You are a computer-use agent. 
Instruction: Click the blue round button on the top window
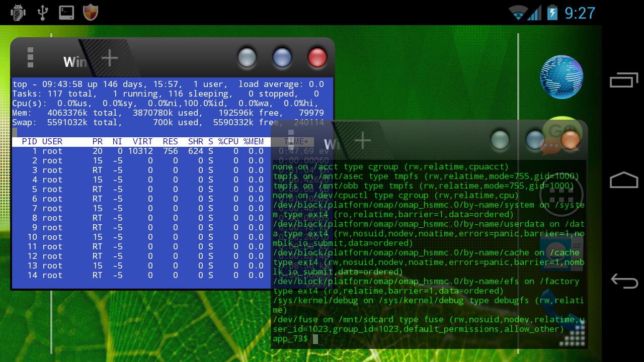[x=282, y=58]
